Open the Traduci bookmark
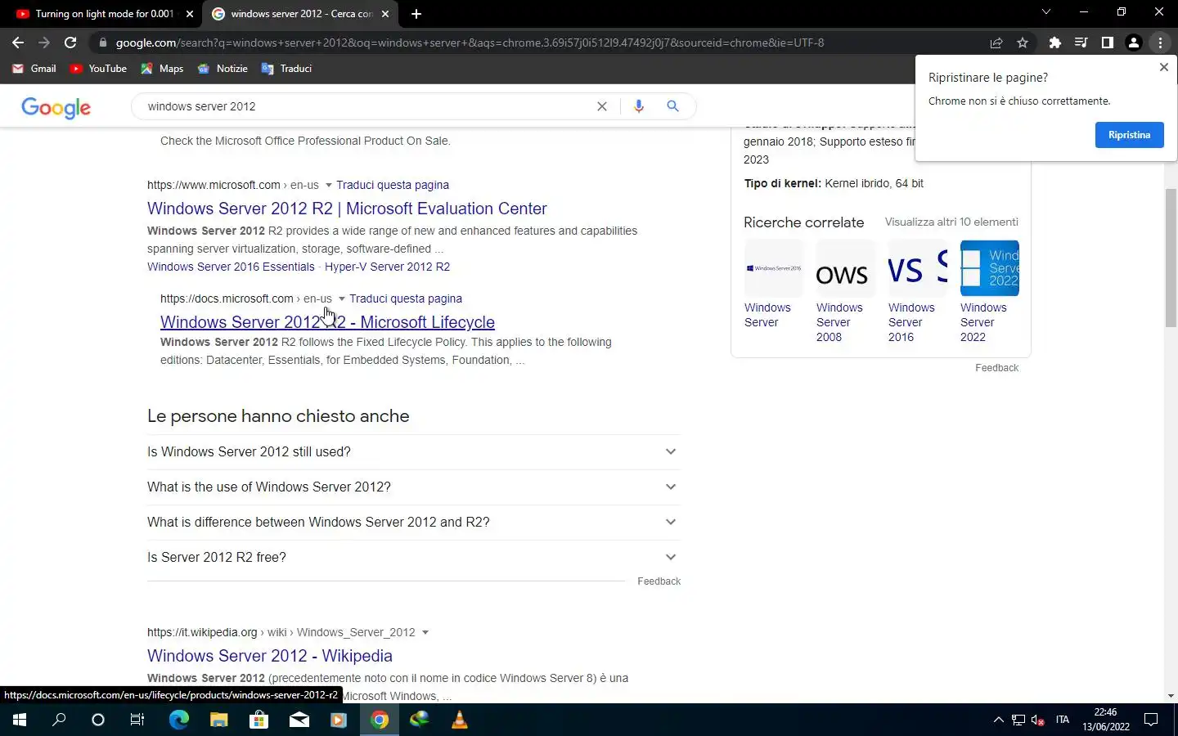 (x=286, y=69)
